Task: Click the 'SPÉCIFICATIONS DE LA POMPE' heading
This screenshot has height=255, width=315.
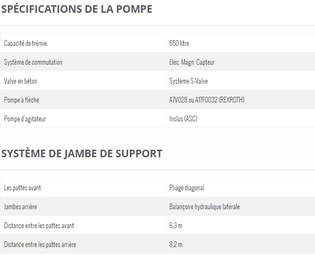Action: point(77,9)
